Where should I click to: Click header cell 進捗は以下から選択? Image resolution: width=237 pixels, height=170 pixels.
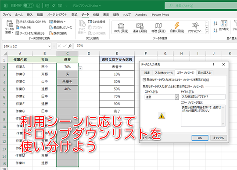click(x=117, y=60)
